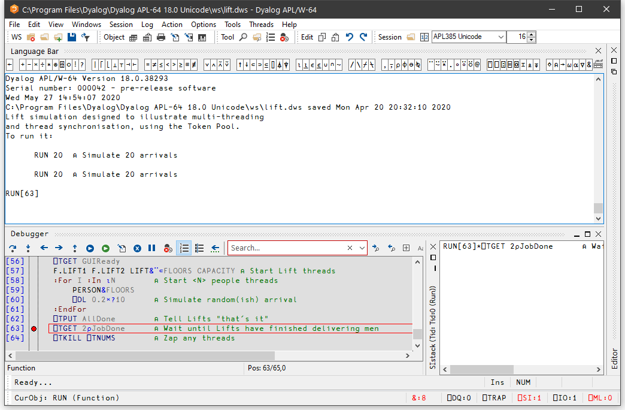Toggle the breakpoint dot on line 63

click(34, 328)
